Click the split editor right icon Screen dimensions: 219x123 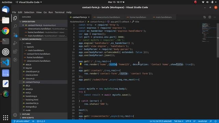pos(210,17)
